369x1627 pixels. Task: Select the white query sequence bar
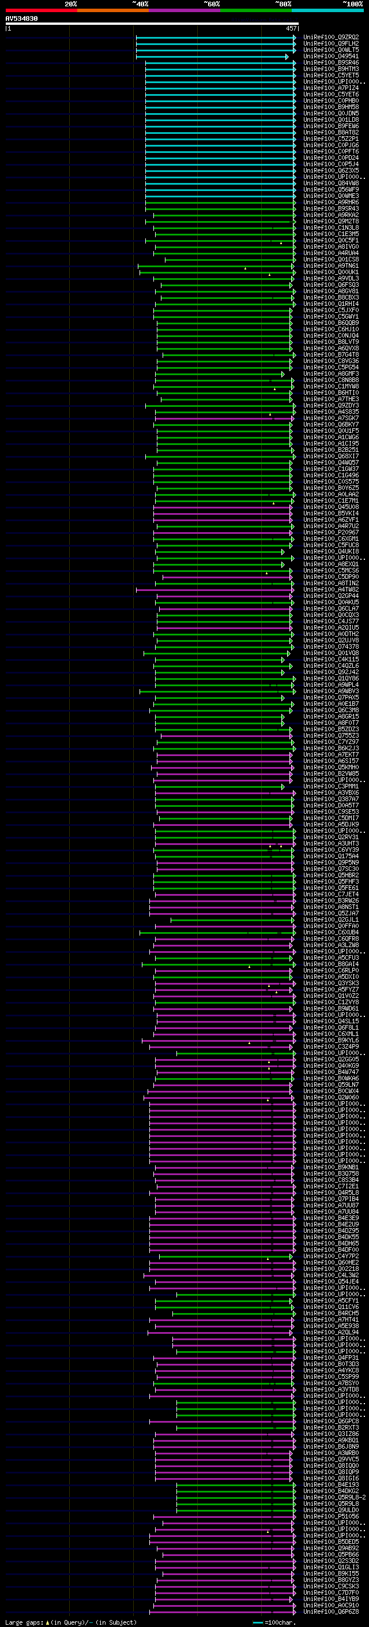tap(152, 24)
